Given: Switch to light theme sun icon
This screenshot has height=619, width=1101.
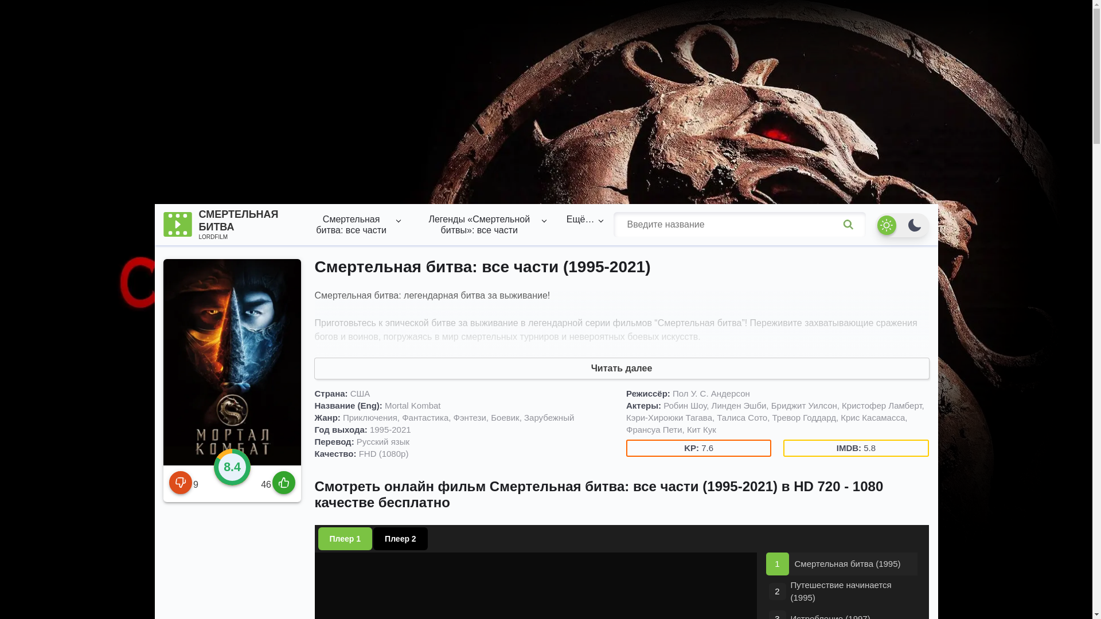Looking at the screenshot, I should [x=887, y=225].
